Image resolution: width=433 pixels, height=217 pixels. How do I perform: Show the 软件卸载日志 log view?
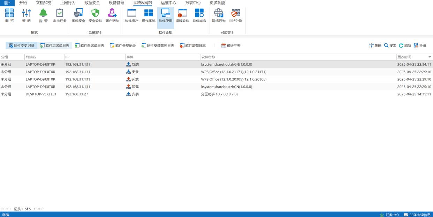tap(193, 46)
